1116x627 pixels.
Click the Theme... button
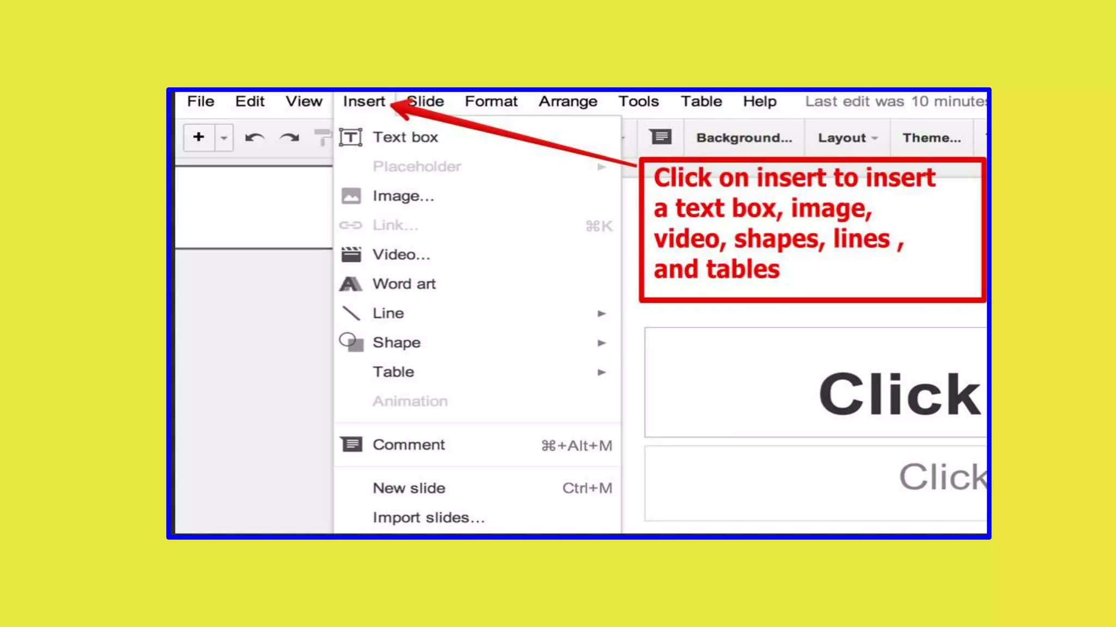931,138
